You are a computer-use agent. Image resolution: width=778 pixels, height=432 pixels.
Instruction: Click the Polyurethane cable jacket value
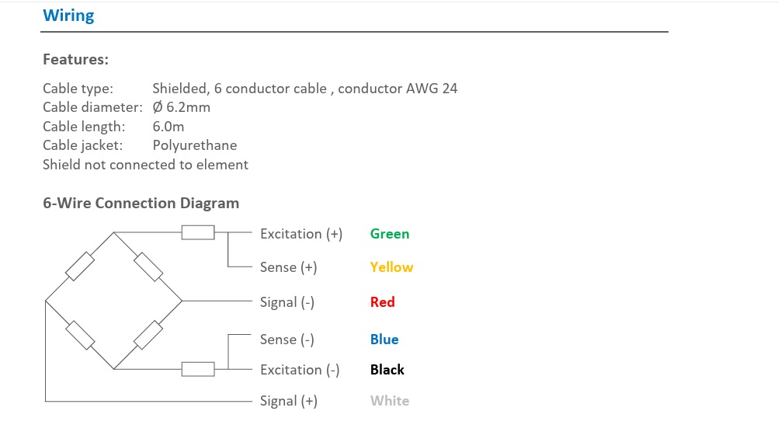point(195,145)
